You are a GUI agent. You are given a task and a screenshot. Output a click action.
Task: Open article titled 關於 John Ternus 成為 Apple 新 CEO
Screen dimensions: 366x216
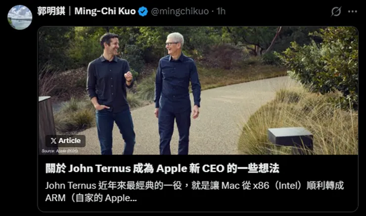tap(162, 168)
